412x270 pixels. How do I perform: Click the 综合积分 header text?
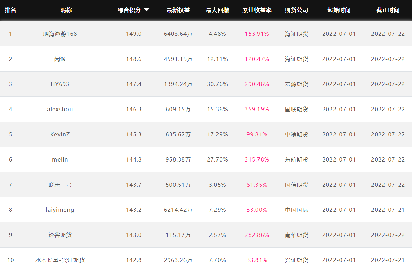tap(129, 10)
